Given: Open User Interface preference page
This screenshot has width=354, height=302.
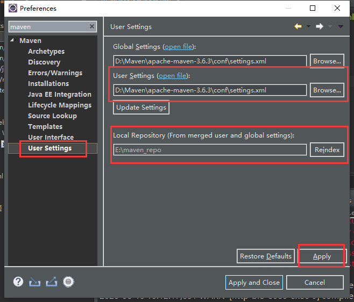Looking at the screenshot, I should pyautogui.click(x=51, y=137).
